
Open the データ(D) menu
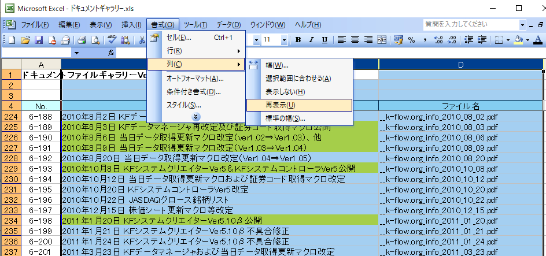pos(229,25)
